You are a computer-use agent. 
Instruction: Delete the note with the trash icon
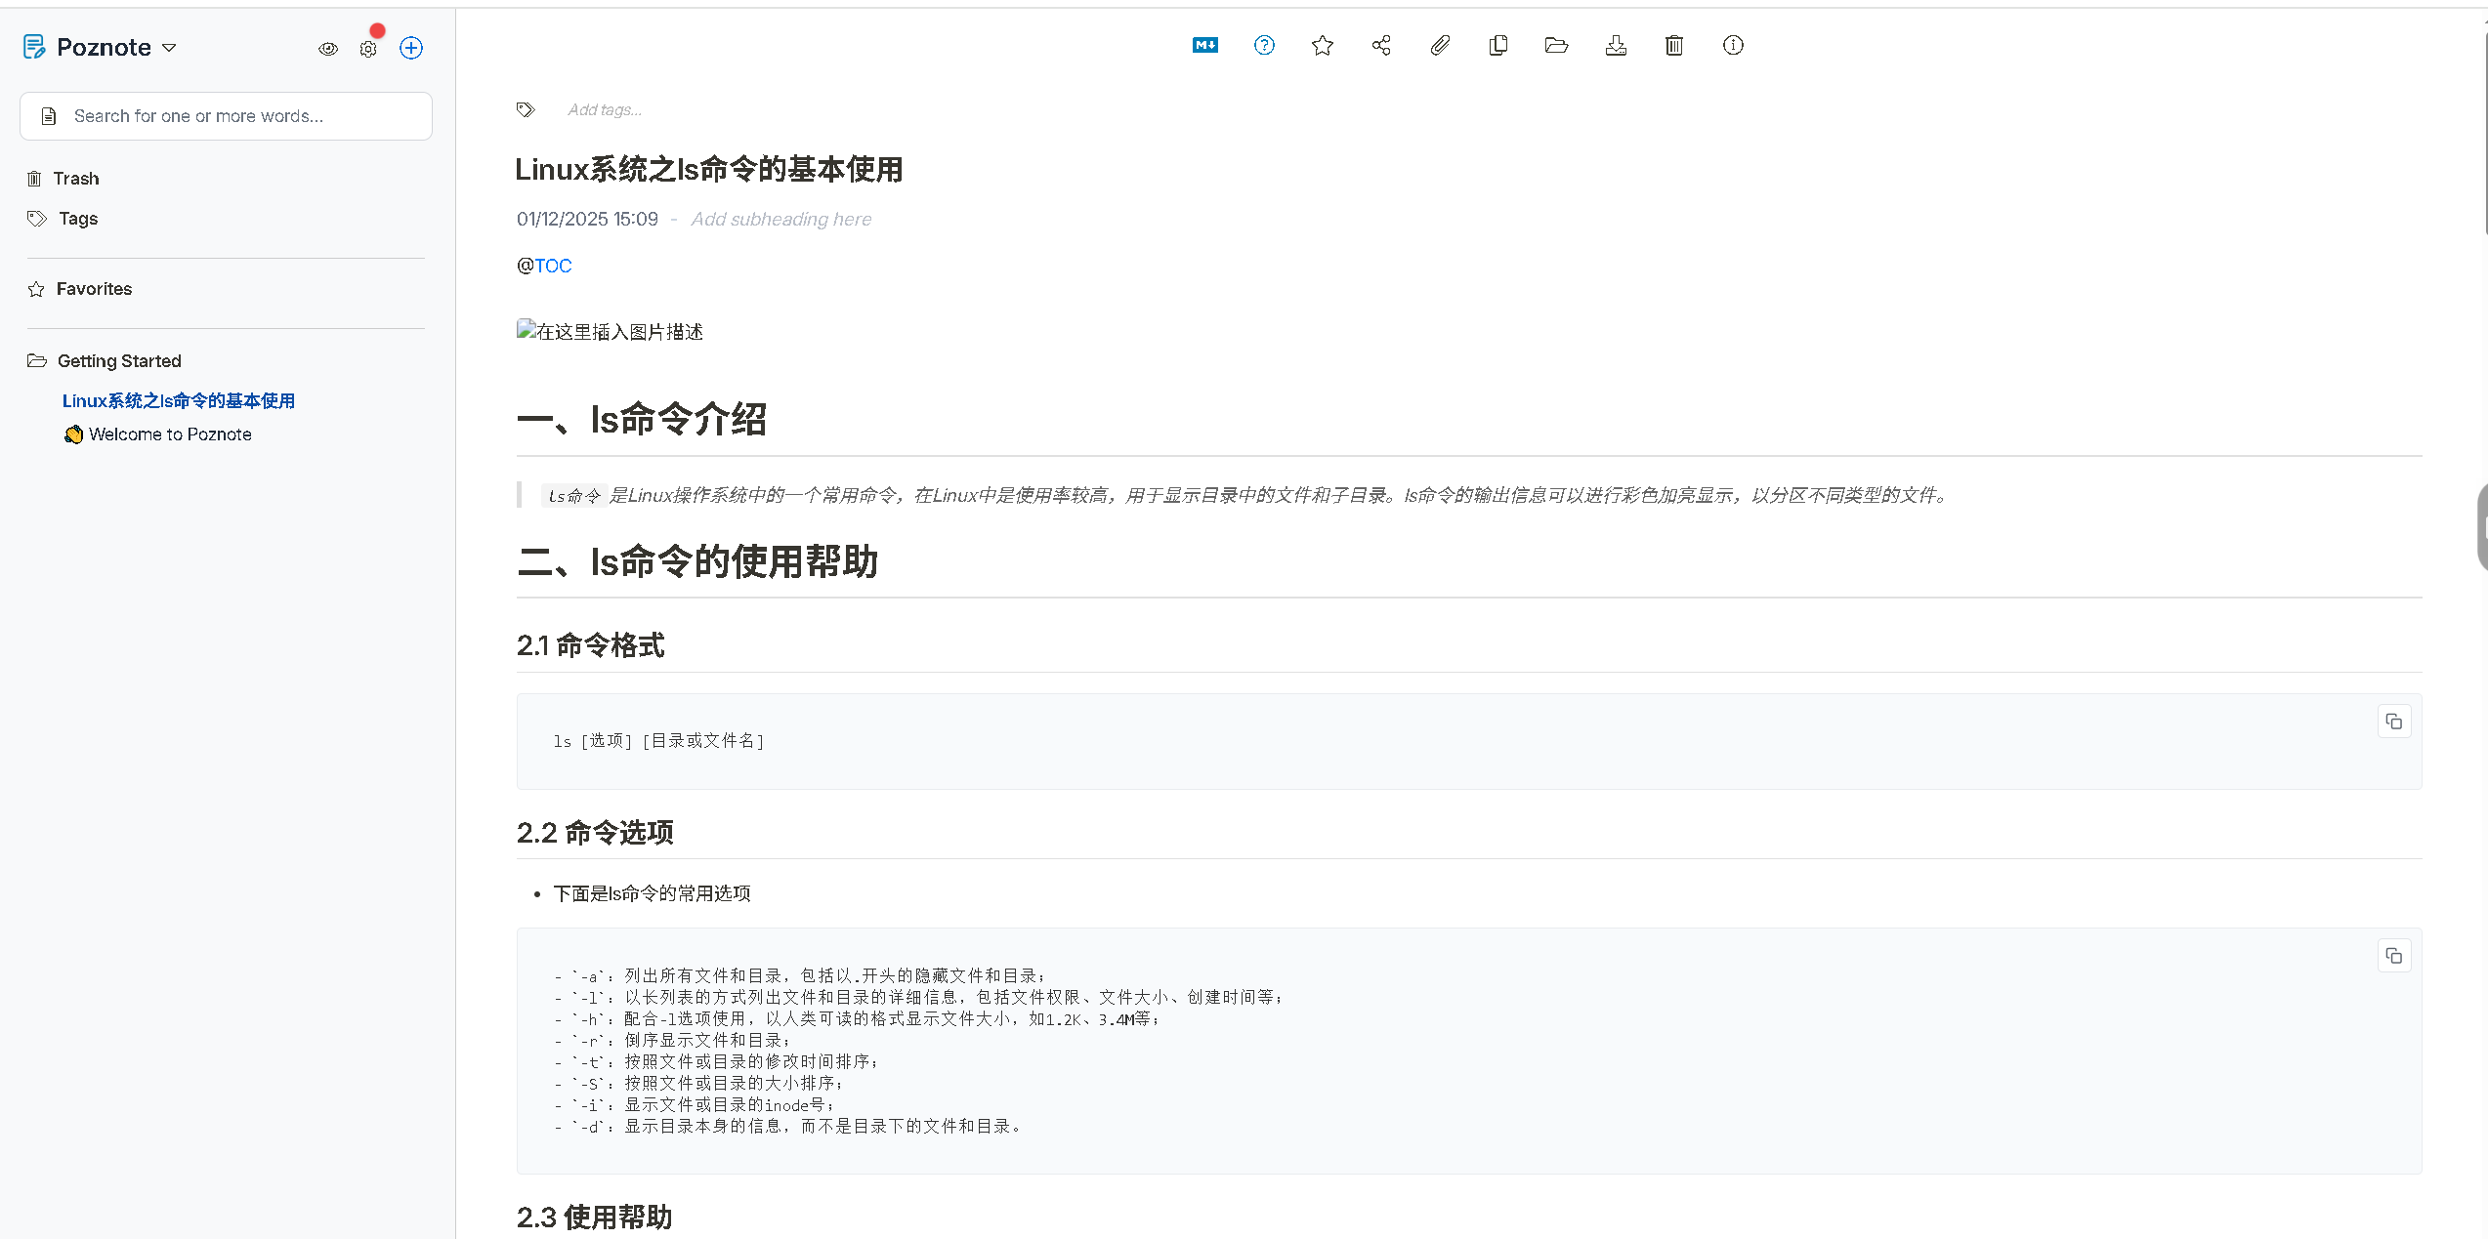click(1673, 45)
